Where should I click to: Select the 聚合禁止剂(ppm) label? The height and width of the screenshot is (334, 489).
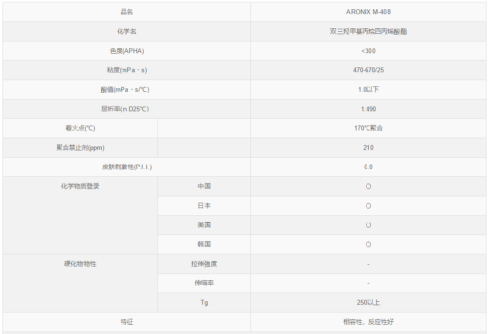tap(80, 147)
